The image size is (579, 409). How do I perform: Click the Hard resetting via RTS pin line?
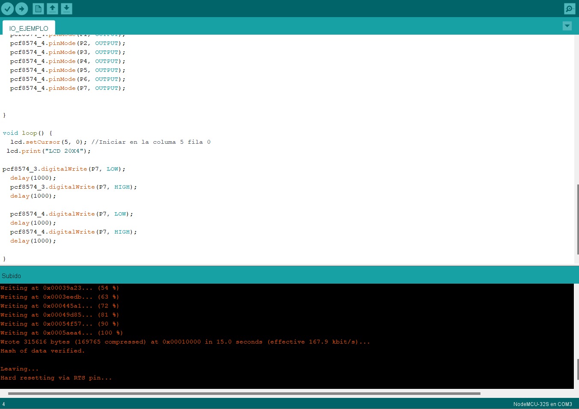(56, 378)
